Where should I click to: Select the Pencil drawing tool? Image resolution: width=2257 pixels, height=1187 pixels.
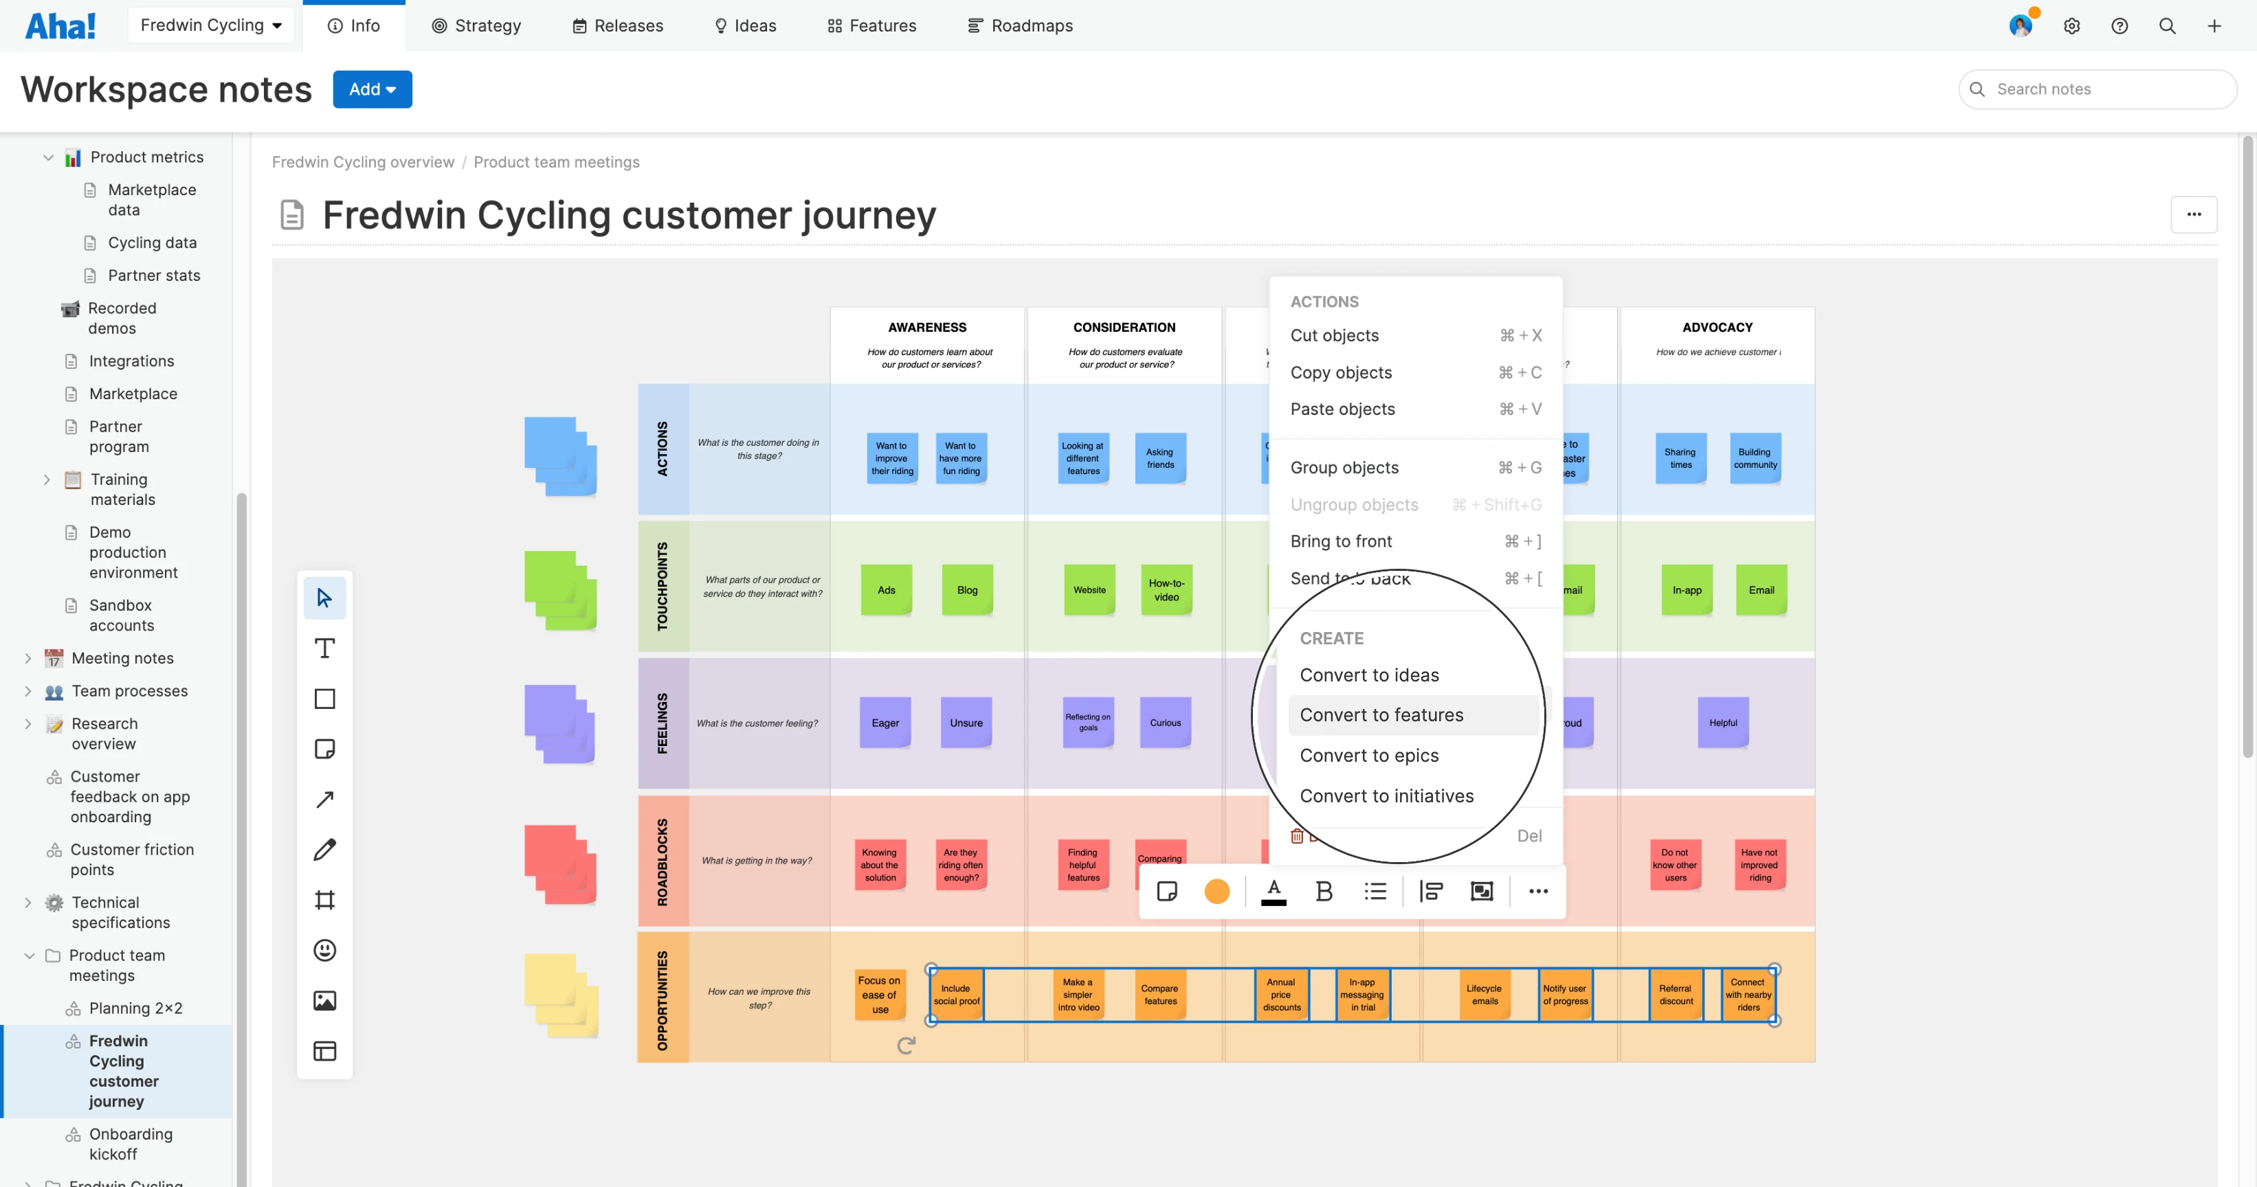click(x=324, y=850)
